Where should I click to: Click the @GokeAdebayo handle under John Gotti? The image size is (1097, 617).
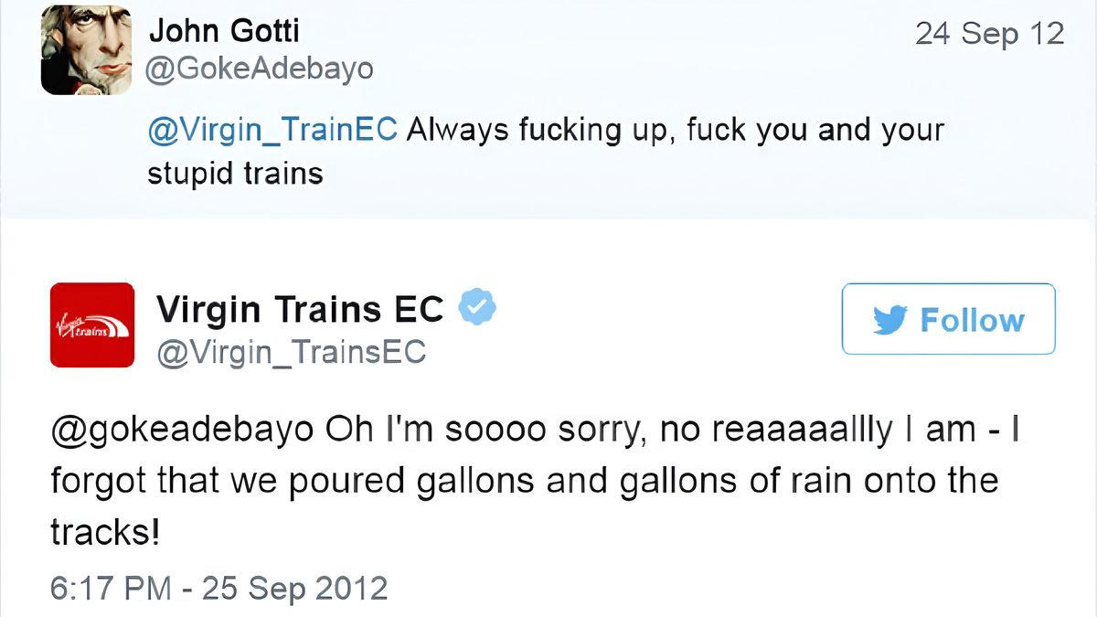(261, 69)
